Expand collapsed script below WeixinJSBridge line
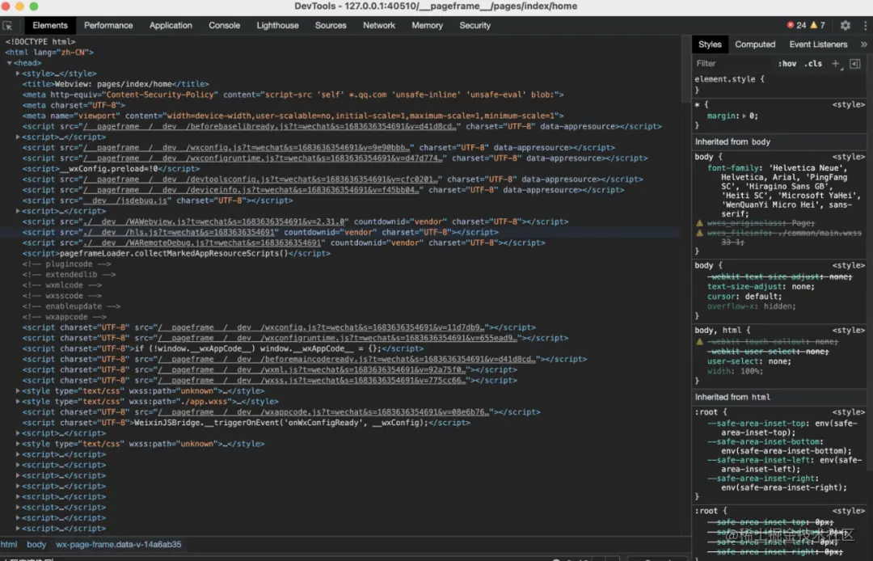873x561 pixels. 18,433
